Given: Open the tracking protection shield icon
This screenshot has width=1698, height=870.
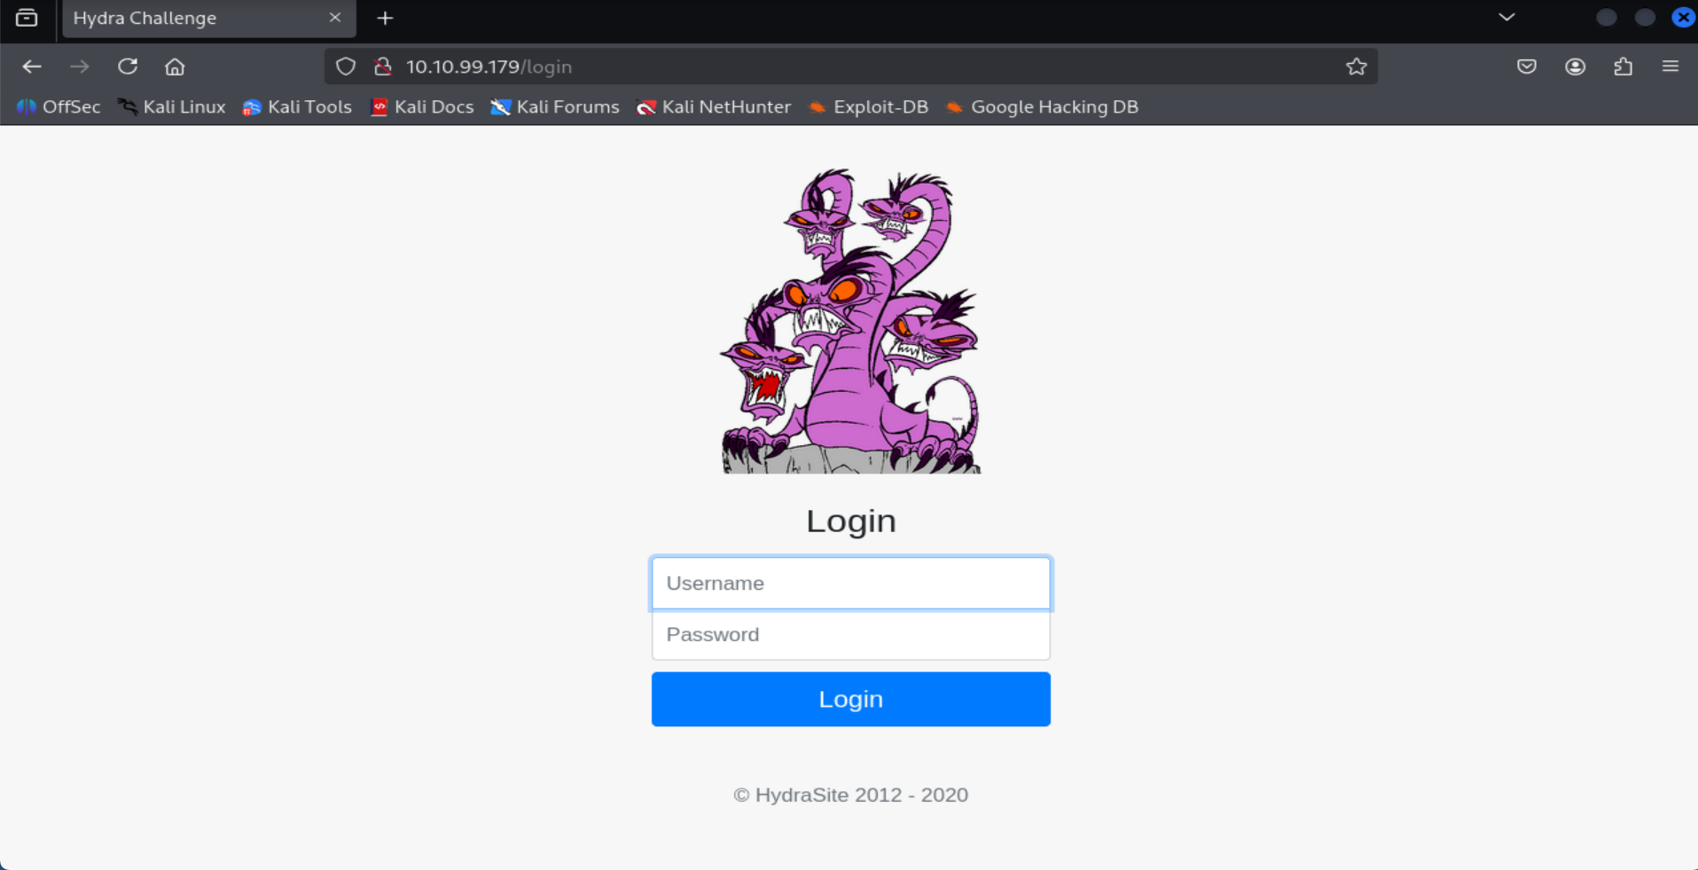Looking at the screenshot, I should click(x=346, y=67).
